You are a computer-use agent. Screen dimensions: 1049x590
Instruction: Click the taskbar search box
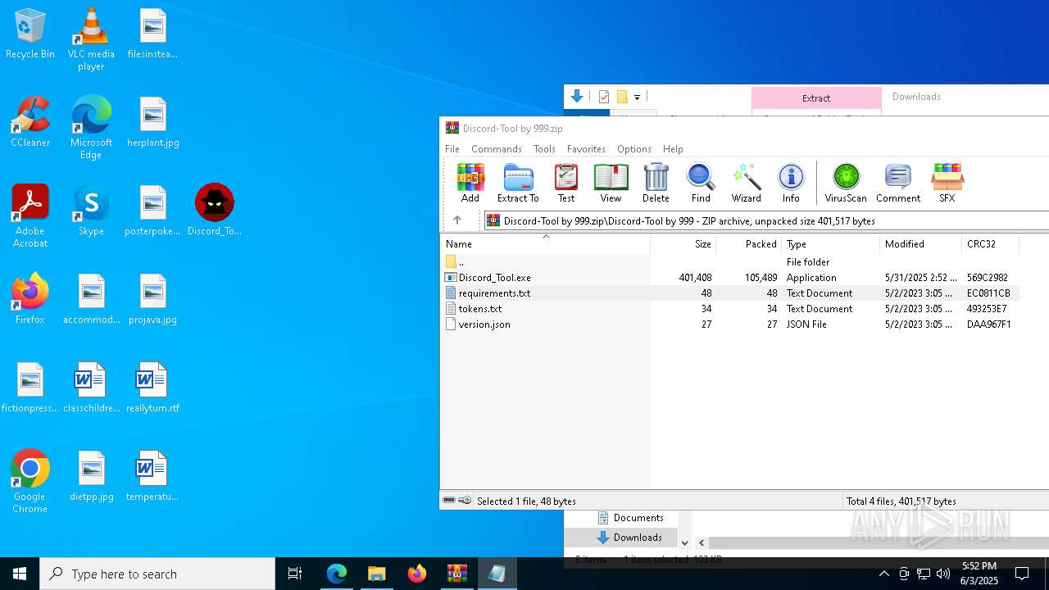coord(157,574)
